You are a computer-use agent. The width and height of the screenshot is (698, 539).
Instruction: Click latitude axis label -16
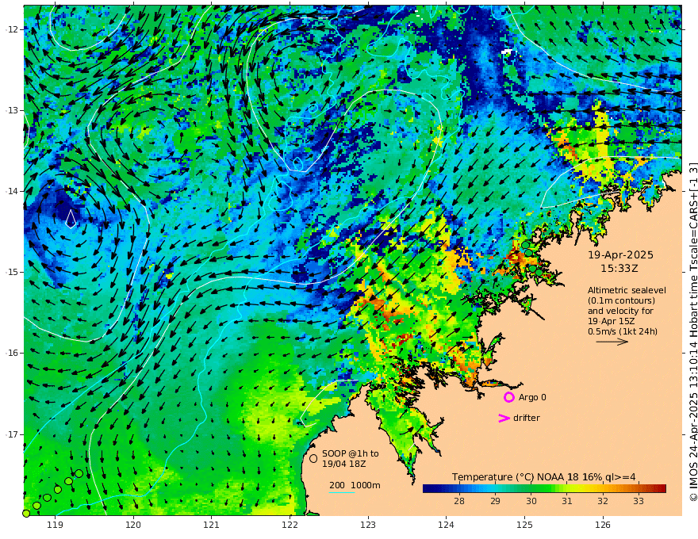tap(12, 353)
